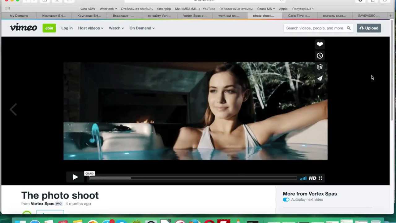Expand the Watch menu

point(116,28)
